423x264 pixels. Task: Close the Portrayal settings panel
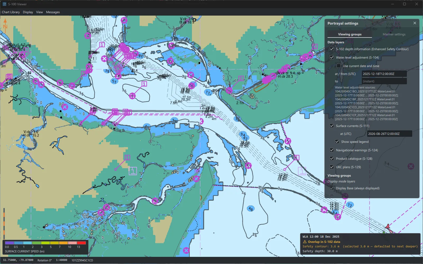415,23
